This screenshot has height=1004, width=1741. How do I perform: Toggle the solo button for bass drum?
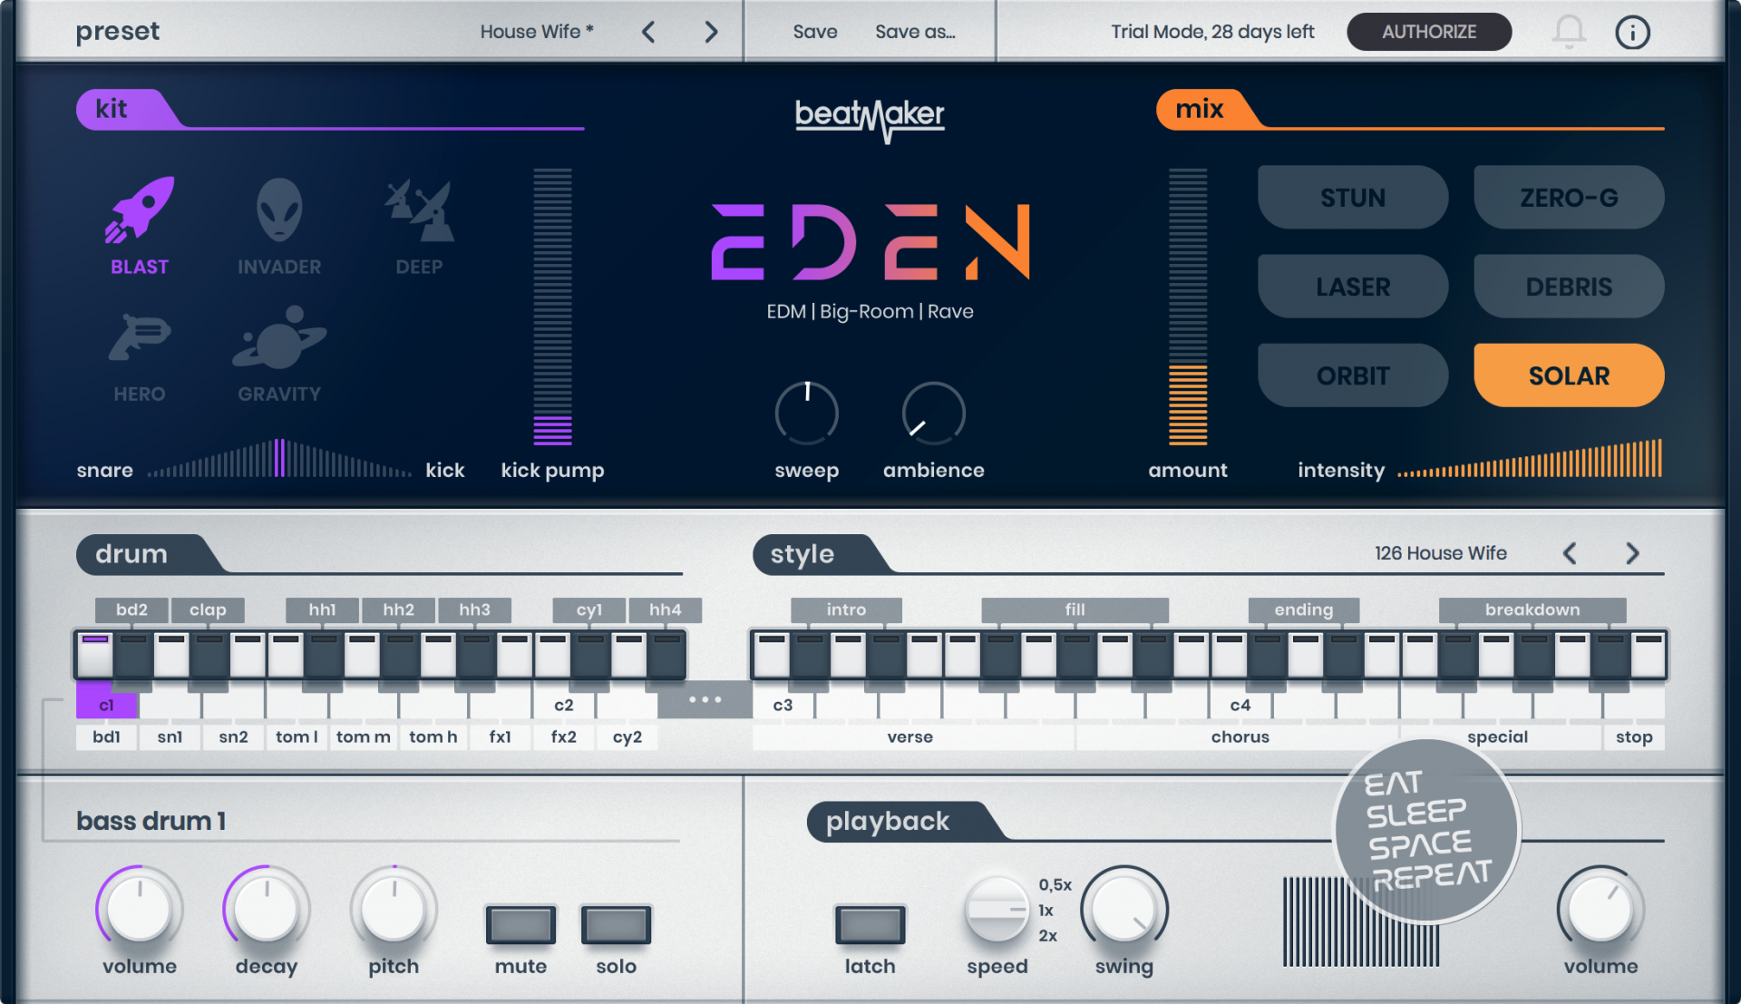pos(616,925)
